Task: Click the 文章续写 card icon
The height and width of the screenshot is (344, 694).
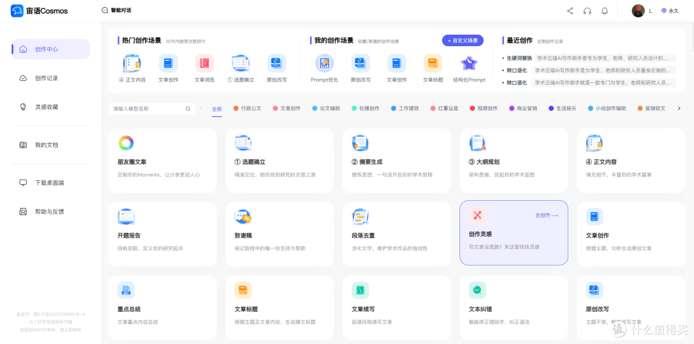Action: click(x=360, y=290)
